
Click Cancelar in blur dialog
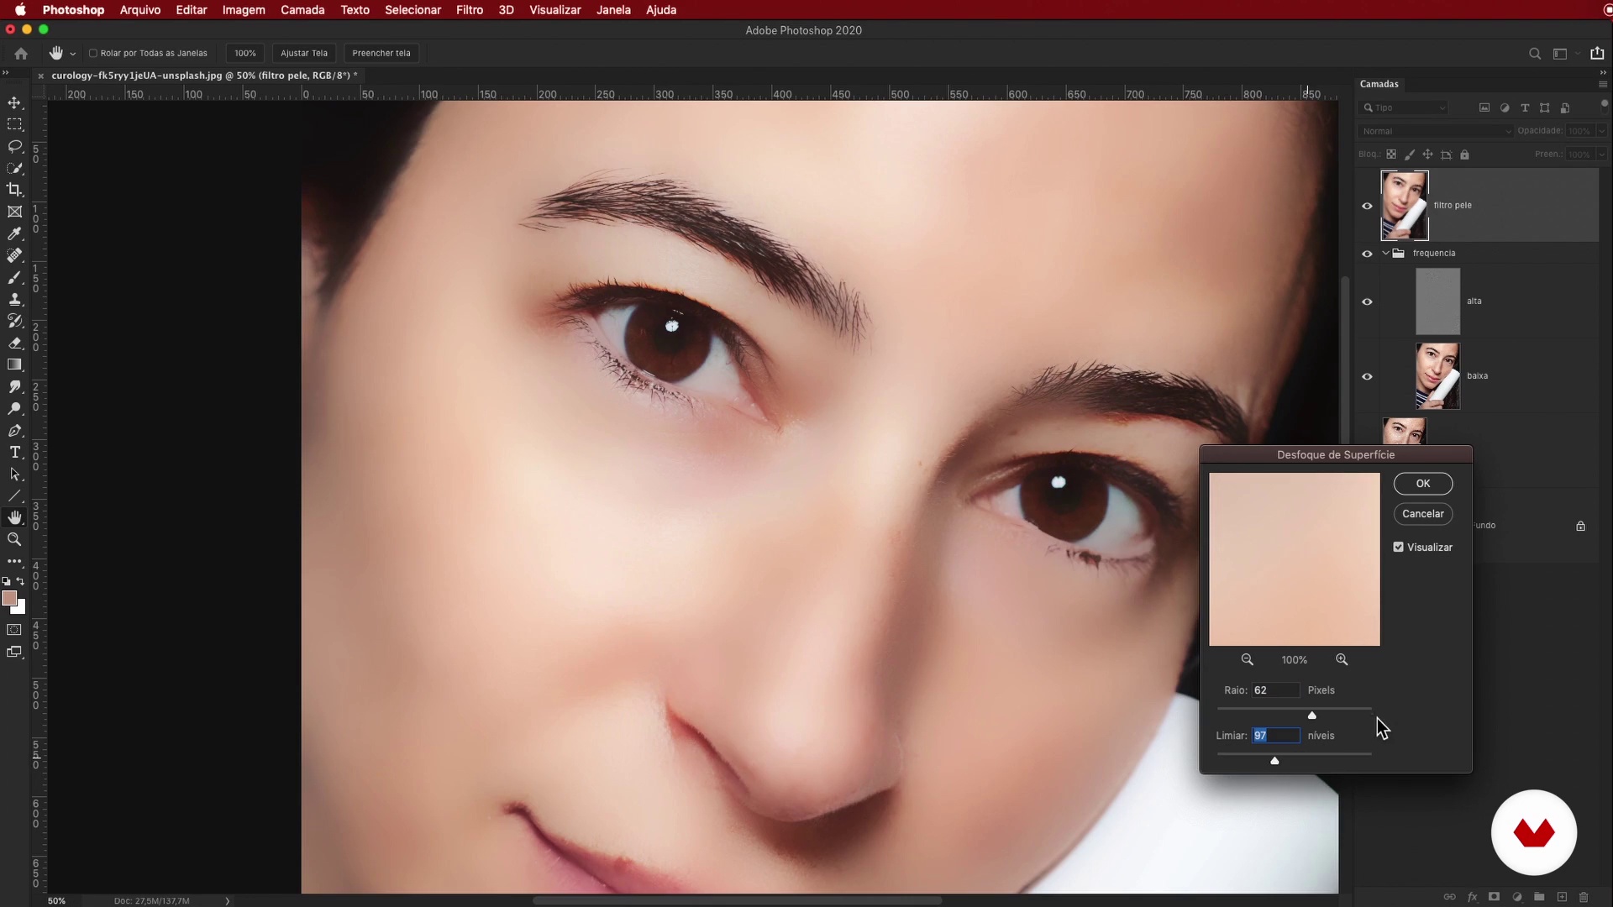point(1422,513)
